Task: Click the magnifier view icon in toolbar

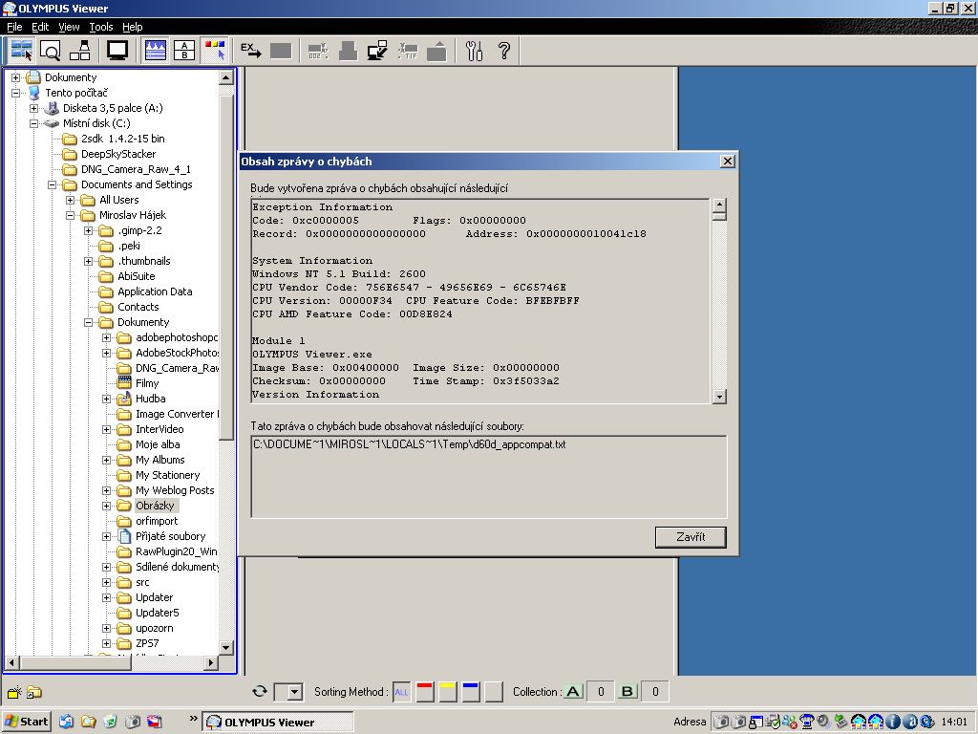Action: 51,51
